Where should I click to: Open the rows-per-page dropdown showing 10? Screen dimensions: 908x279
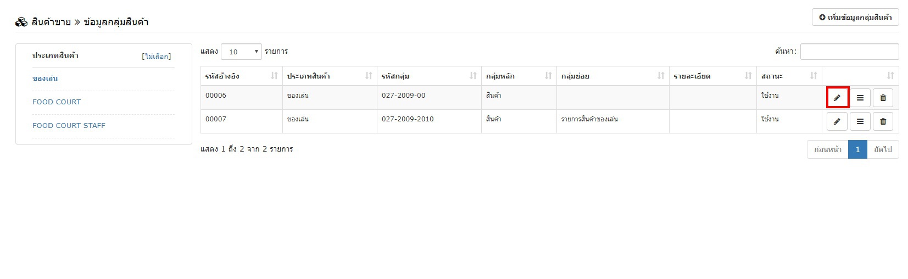click(x=241, y=52)
